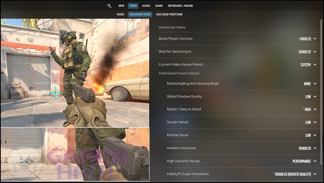Open Boost Player Contrast ENABLED dropdown

click(x=308, y=39)
